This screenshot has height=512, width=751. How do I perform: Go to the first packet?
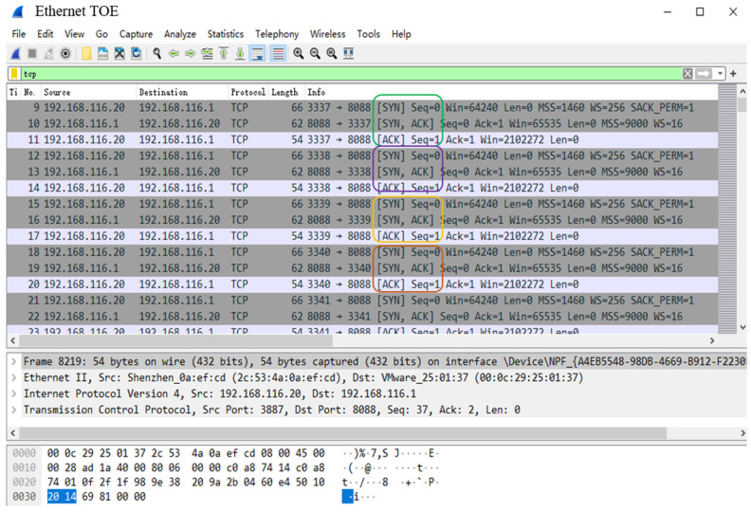(x=224, y=54)
